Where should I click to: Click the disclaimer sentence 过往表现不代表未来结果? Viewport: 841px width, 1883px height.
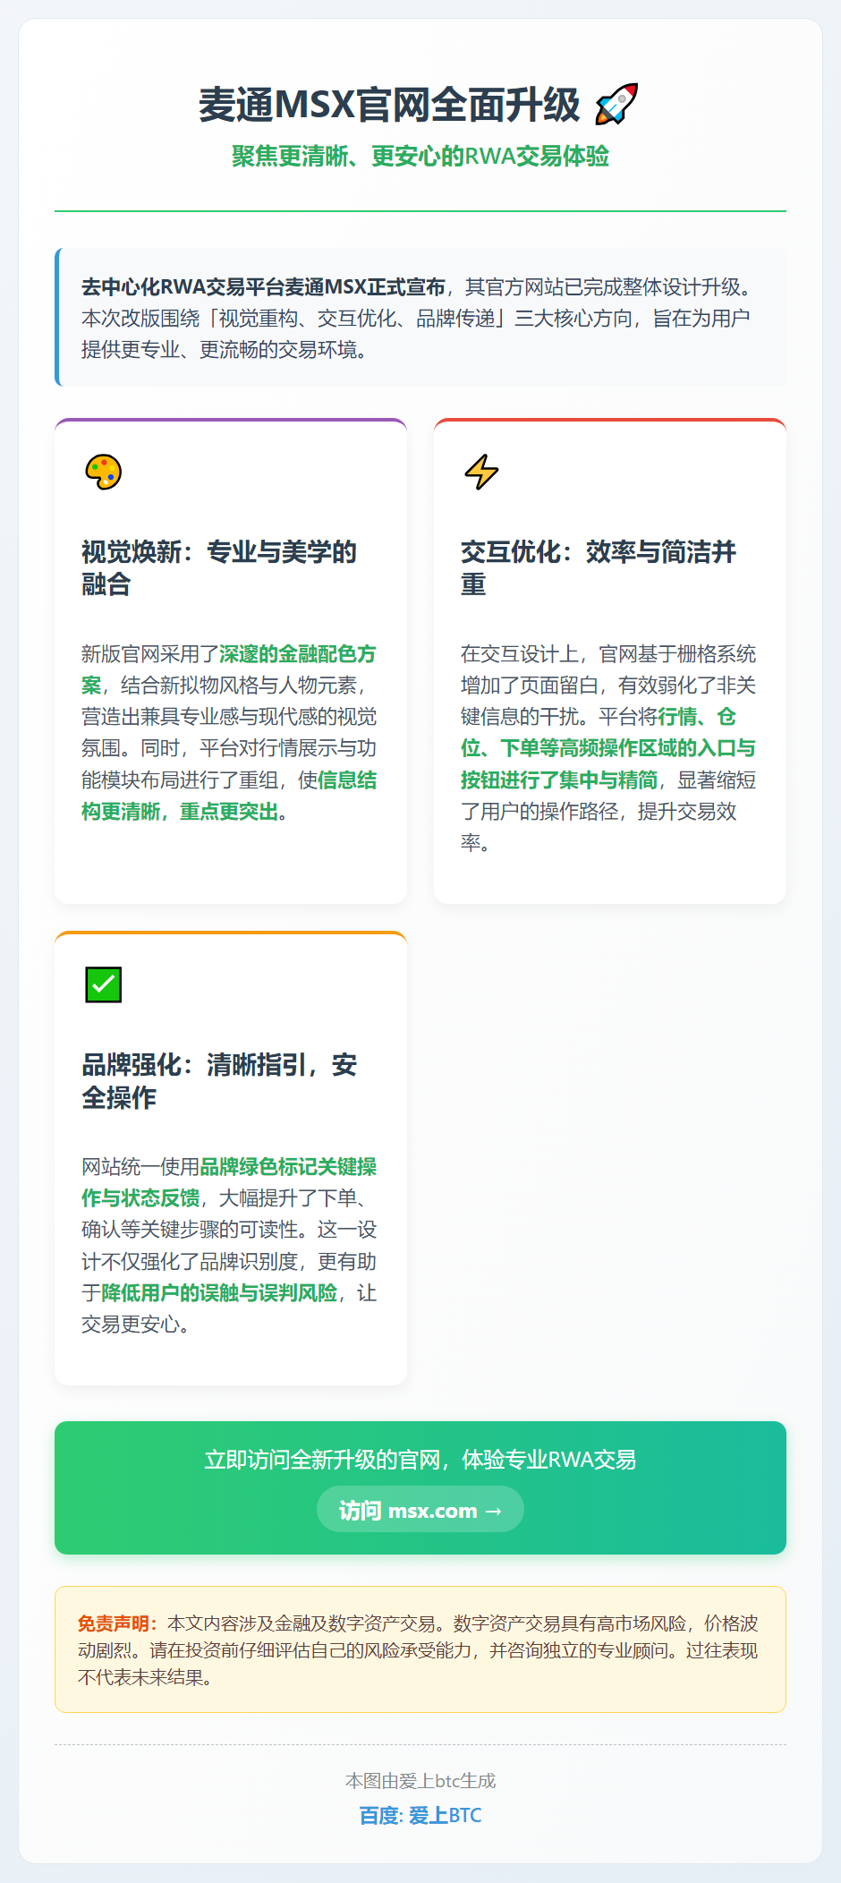coord(418,1663)
